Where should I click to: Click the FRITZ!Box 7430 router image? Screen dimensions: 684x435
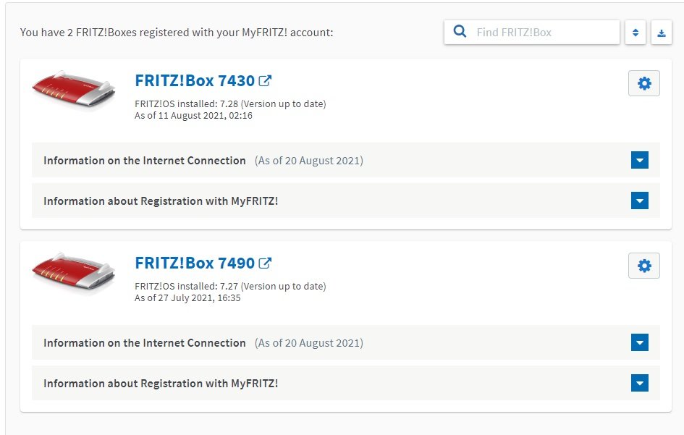[74, 88]
